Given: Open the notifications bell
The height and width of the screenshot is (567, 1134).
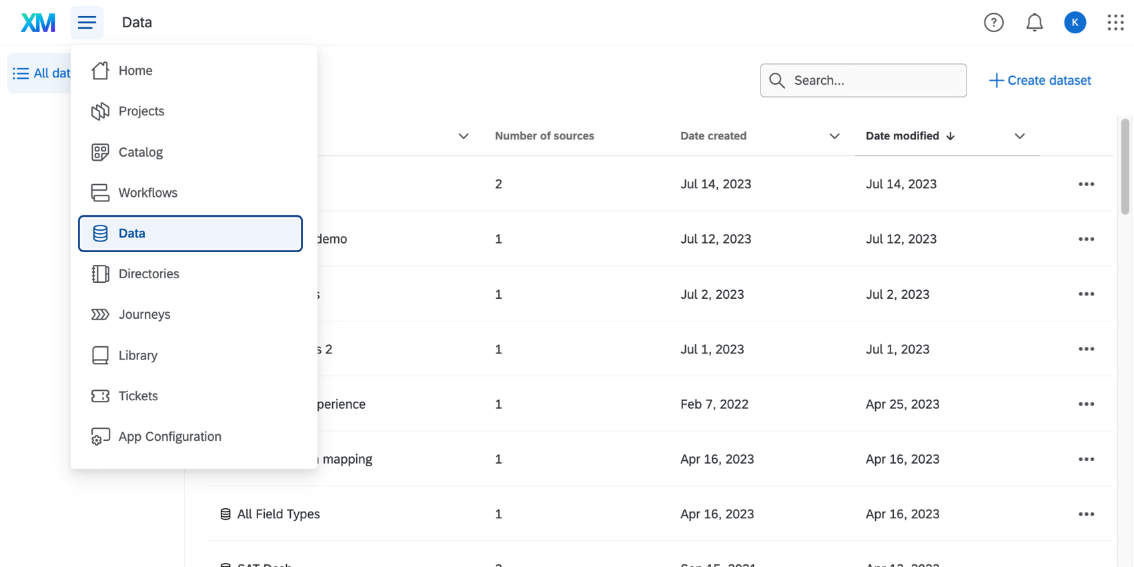Looking at the screenshot, I should coord(1034,23).
